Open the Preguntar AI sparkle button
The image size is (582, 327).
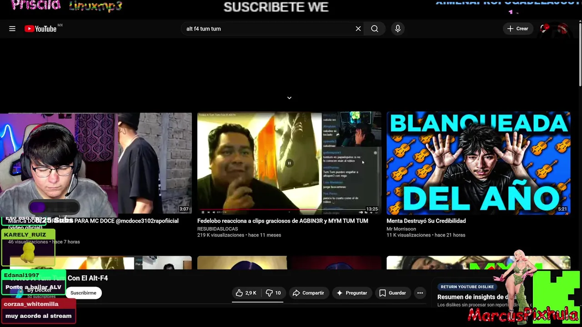click(351, 293)
